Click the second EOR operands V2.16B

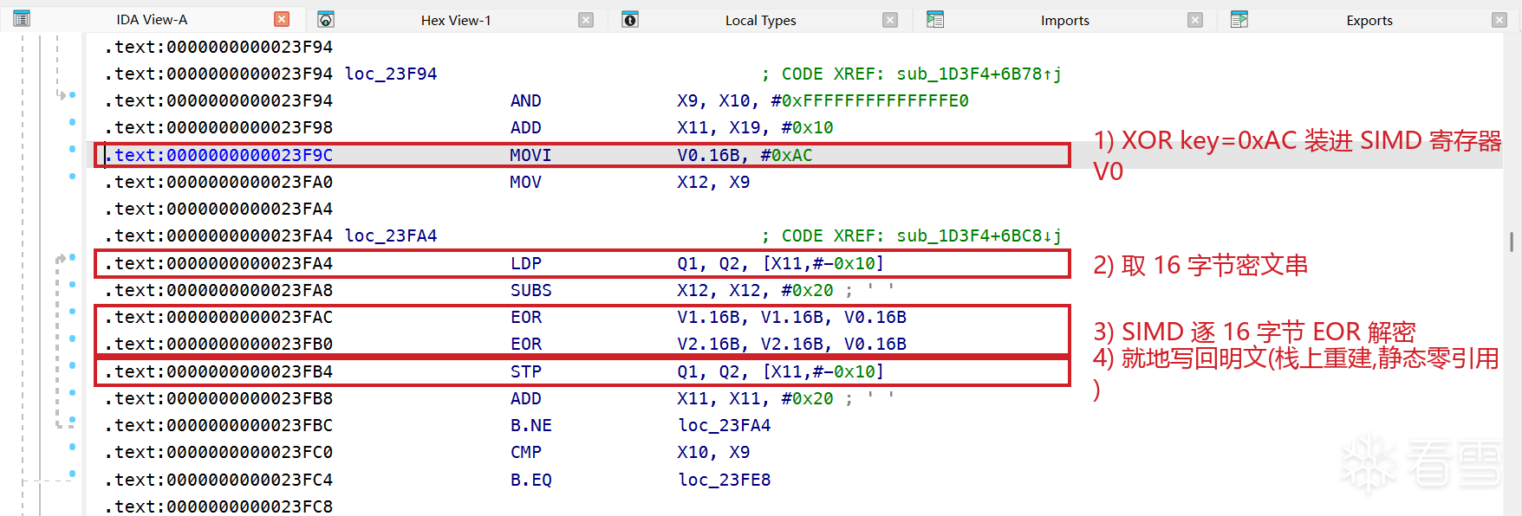coord(792,344)
